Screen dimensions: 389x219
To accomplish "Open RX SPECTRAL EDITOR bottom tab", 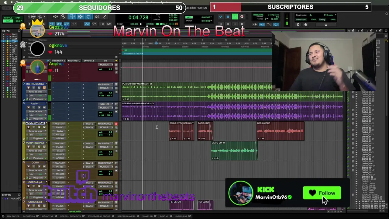I will (99, 216).
